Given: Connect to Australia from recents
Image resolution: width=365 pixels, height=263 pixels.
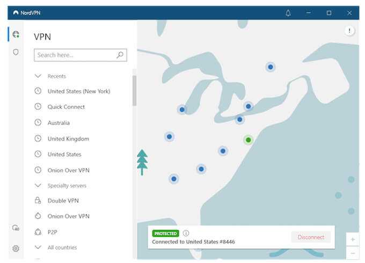Looking at the screenshot, I should pyautogui.click(x=59, y=123).
